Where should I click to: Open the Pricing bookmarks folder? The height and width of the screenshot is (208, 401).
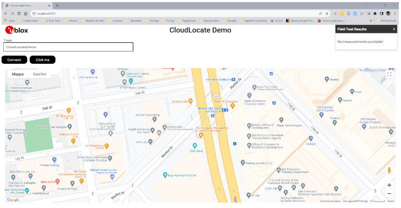(168, 21)
